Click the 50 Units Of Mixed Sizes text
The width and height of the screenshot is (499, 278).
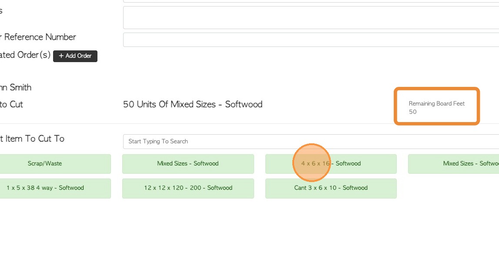point(193,104)
